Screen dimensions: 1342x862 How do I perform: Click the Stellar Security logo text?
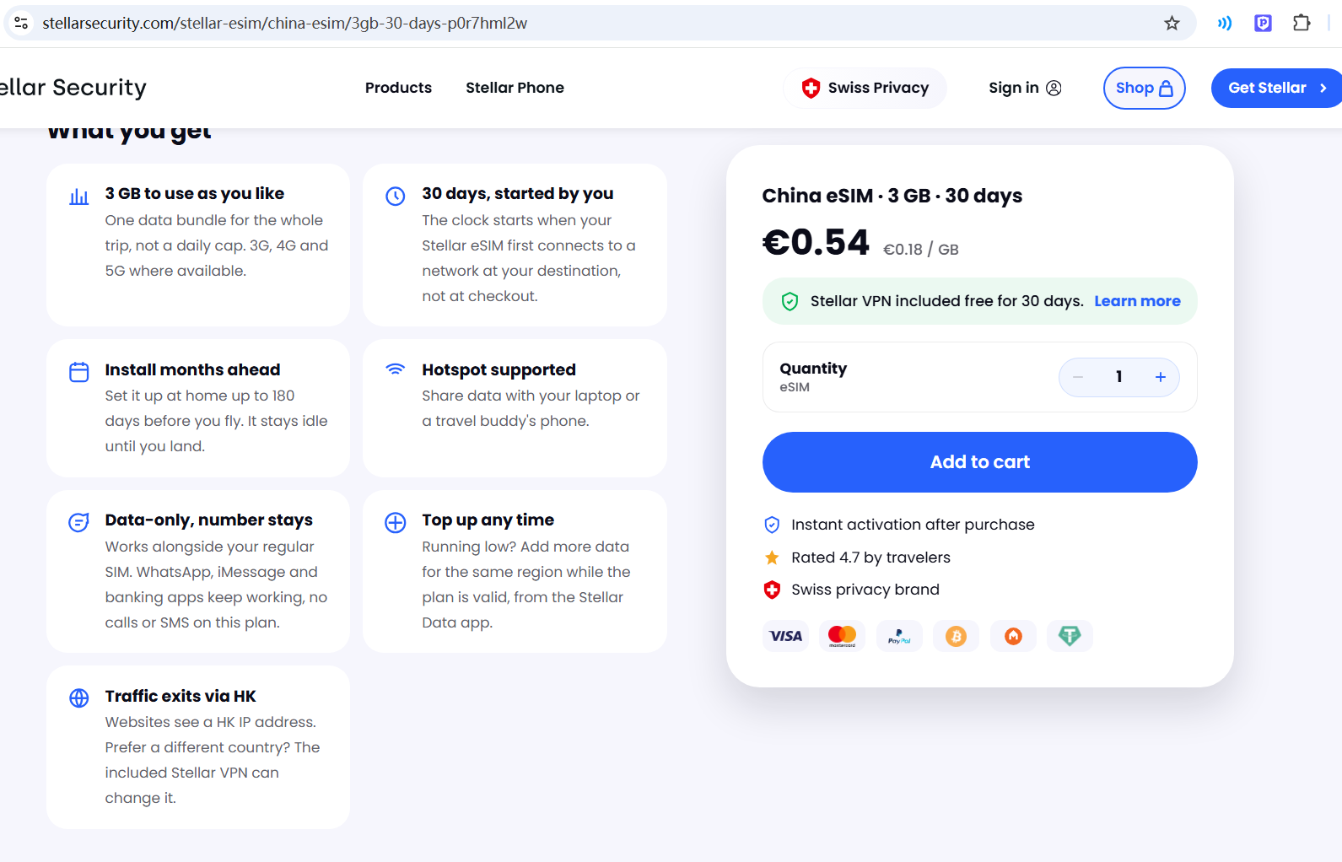point(73,88)
